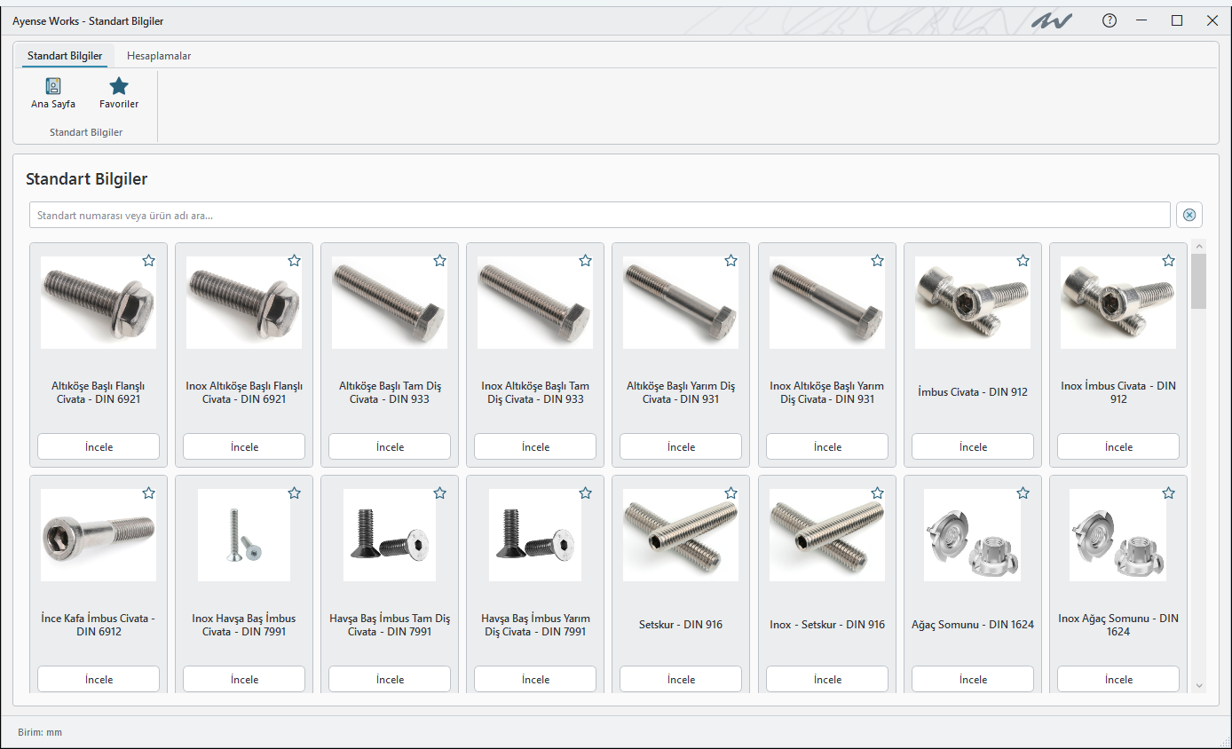Star the İmbus Civata - DIN 912 card

(x=1023, y=260)
